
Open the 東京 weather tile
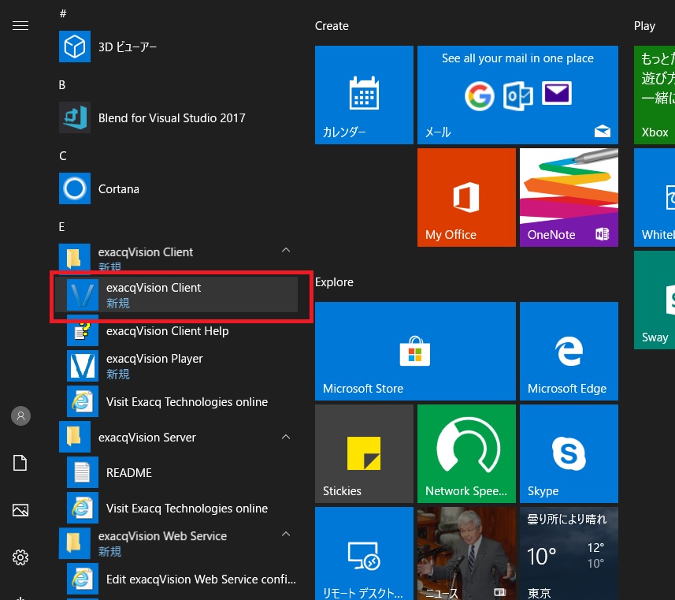point(569,553)
